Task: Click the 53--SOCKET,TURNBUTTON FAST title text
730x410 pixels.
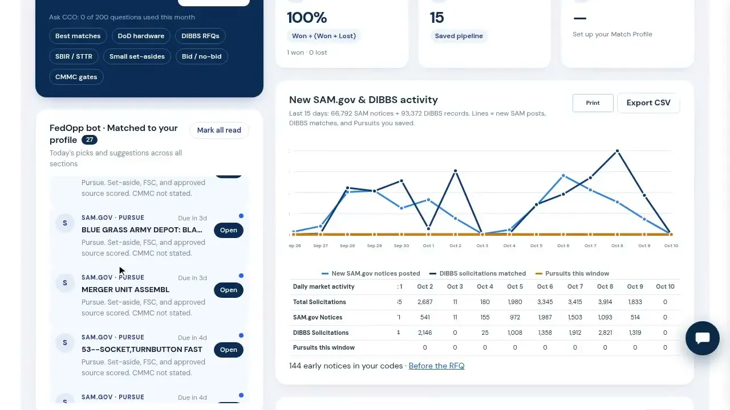Action: 142,350
